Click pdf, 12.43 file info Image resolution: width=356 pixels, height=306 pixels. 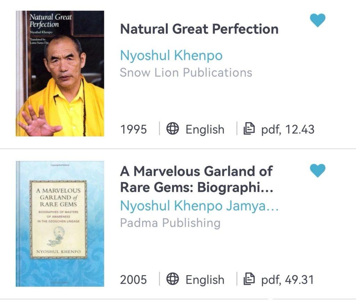(288, 130)
